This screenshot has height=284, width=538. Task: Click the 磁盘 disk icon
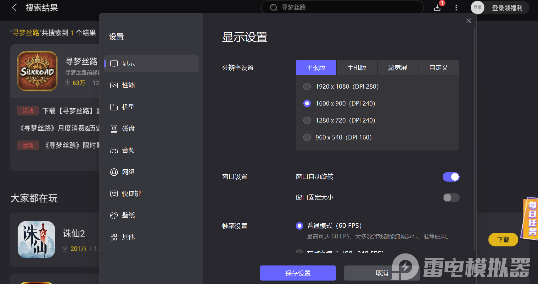pos(114,129)
